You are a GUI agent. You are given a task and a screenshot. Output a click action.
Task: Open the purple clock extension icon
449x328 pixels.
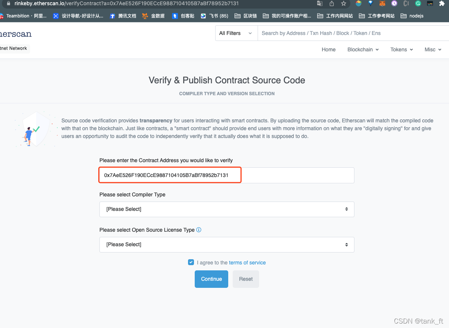tap(394, 3)
